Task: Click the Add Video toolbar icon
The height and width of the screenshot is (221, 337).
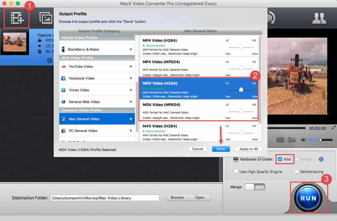Action: [x=16, y=18]
